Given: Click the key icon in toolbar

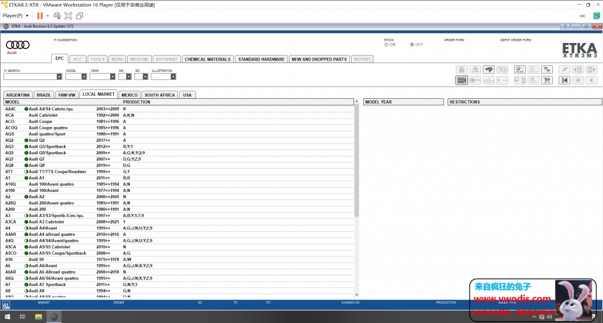Looking at the screenshot, I should click(x=475, y=80).
